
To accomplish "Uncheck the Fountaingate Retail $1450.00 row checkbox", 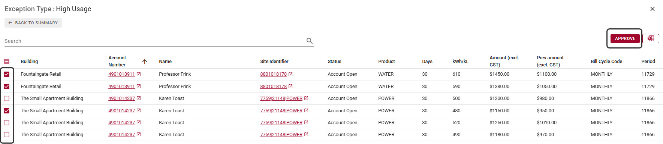I will point(7,74).
